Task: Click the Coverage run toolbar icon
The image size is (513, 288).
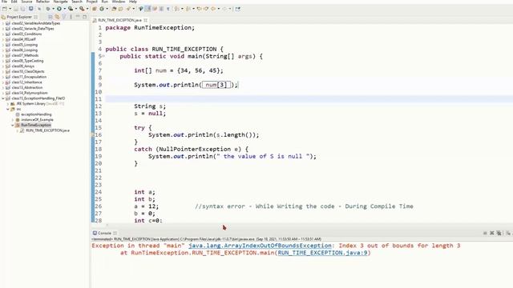Action: [71, 9]
